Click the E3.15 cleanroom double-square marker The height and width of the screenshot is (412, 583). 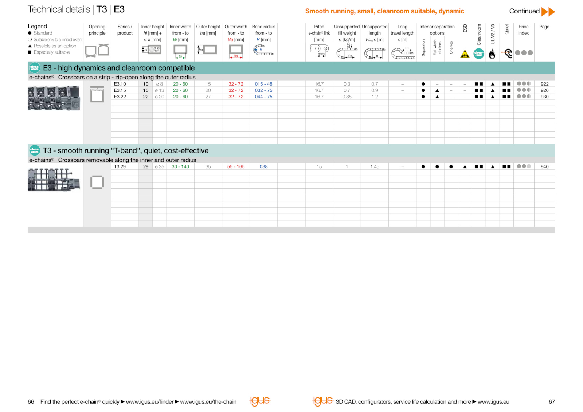[479, 90]
